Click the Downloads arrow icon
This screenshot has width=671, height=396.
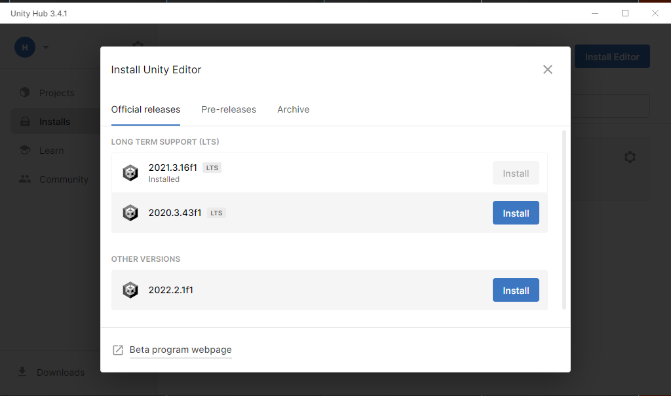click(x=22, y=372)
